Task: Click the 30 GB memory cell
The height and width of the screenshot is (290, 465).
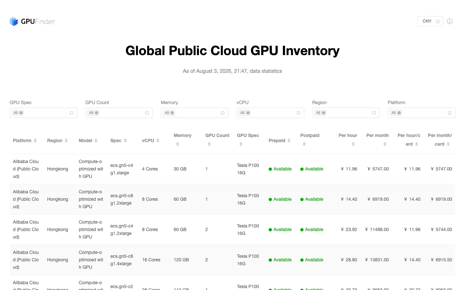Action: [x=180, y=169]
